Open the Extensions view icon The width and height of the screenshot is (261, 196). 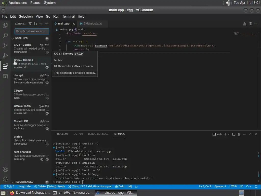pos(5,66)
